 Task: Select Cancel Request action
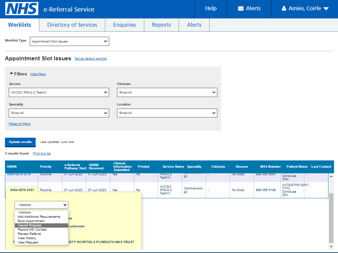coord(41,225)
